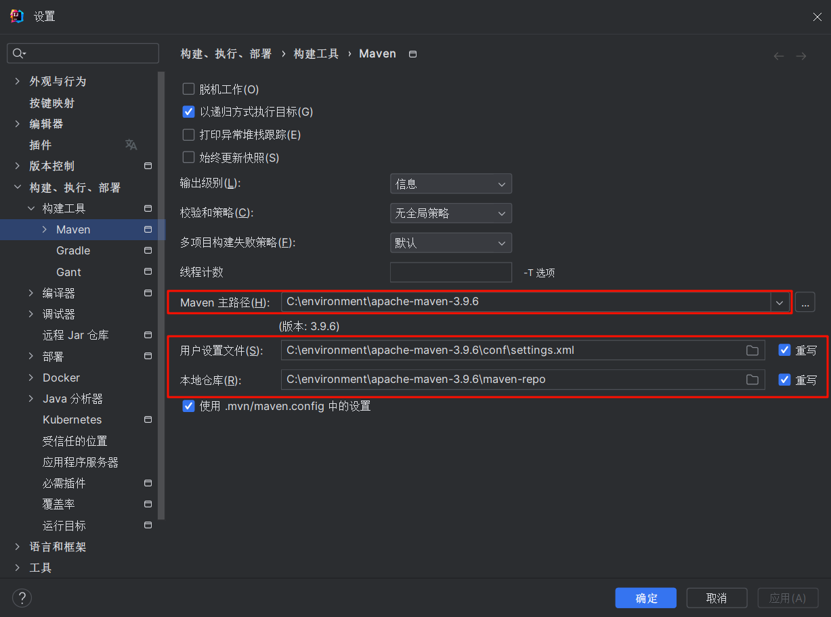Go back with the left arrow icon
The image size is (831, 617).
click(x=779, y=56)
